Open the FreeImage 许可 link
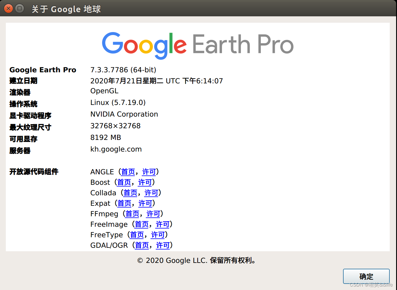The width and height of the screenshot is (397, 290). 163,224
